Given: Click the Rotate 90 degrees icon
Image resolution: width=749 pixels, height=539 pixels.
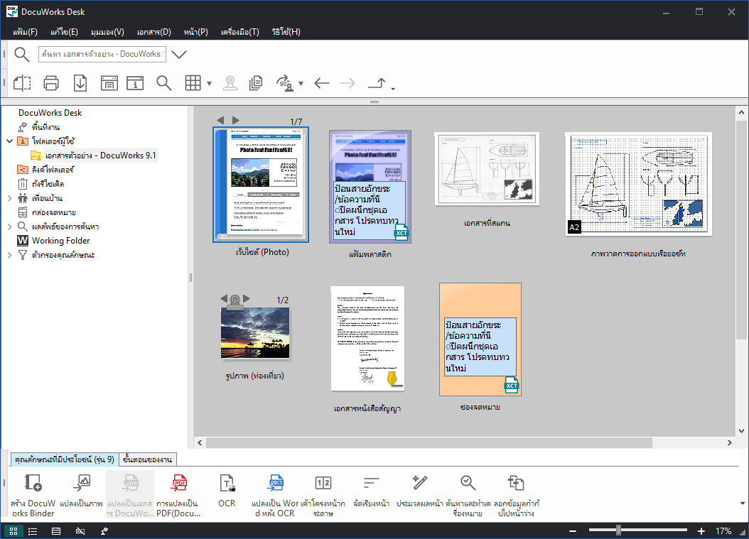Looking at the screenshot, I should point(284,83).
